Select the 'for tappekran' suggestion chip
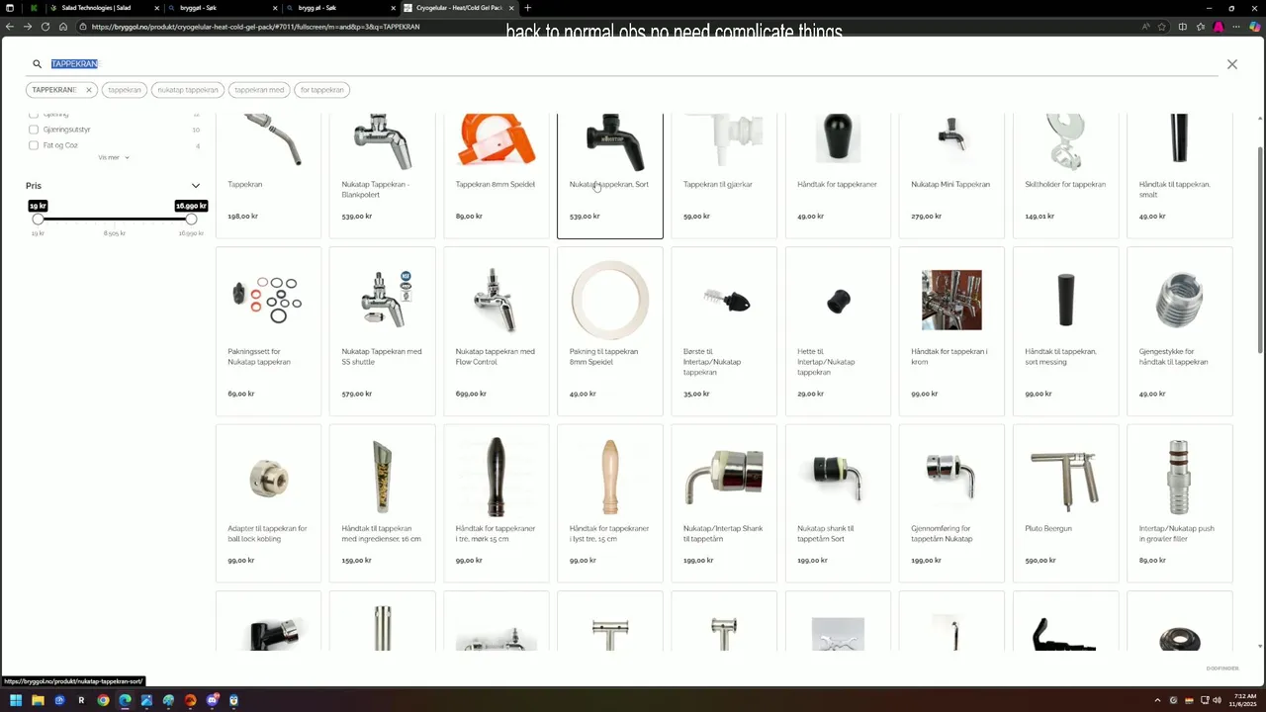The width and height of the screenshot is (1266, 712). click(x=321, y=90)
